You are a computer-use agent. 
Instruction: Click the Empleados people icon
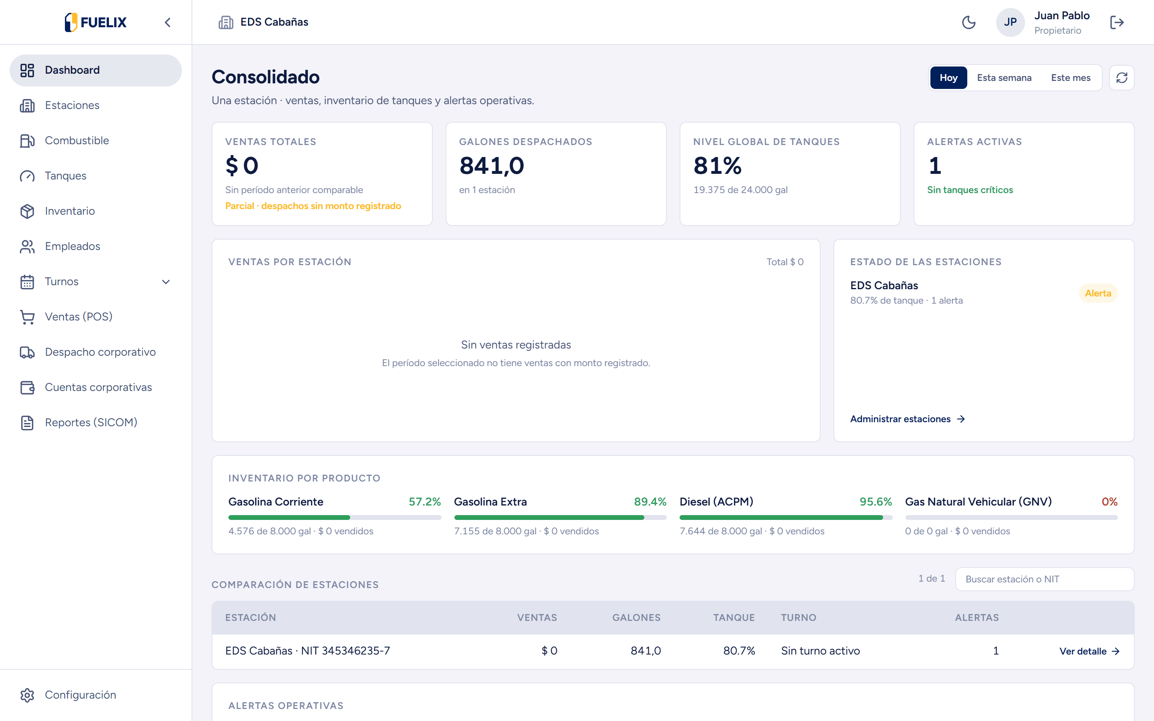point(27,246)
